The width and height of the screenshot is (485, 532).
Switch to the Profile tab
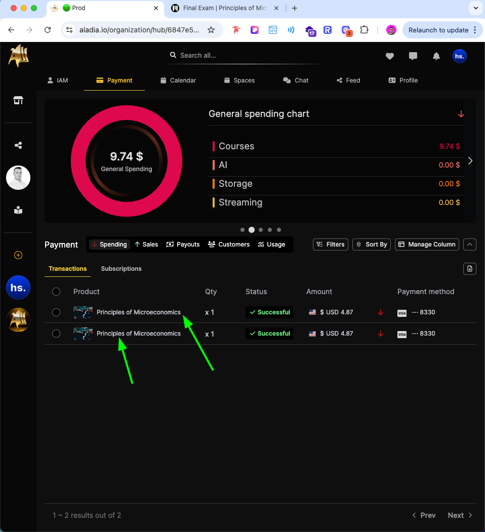(403, 80)
